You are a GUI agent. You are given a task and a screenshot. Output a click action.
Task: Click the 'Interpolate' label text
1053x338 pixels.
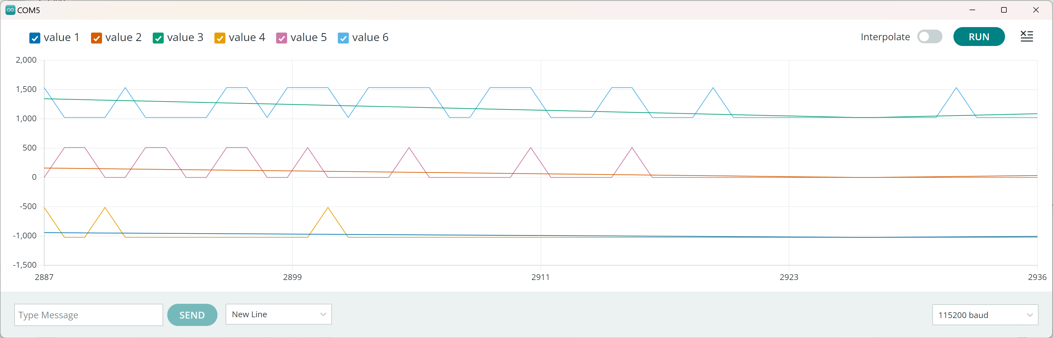click(885, 37)
